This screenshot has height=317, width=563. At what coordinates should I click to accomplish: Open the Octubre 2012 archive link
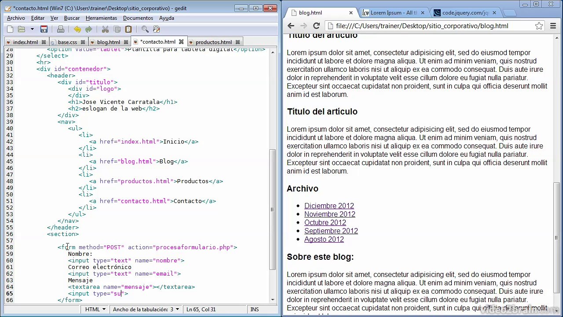(325, 222)
